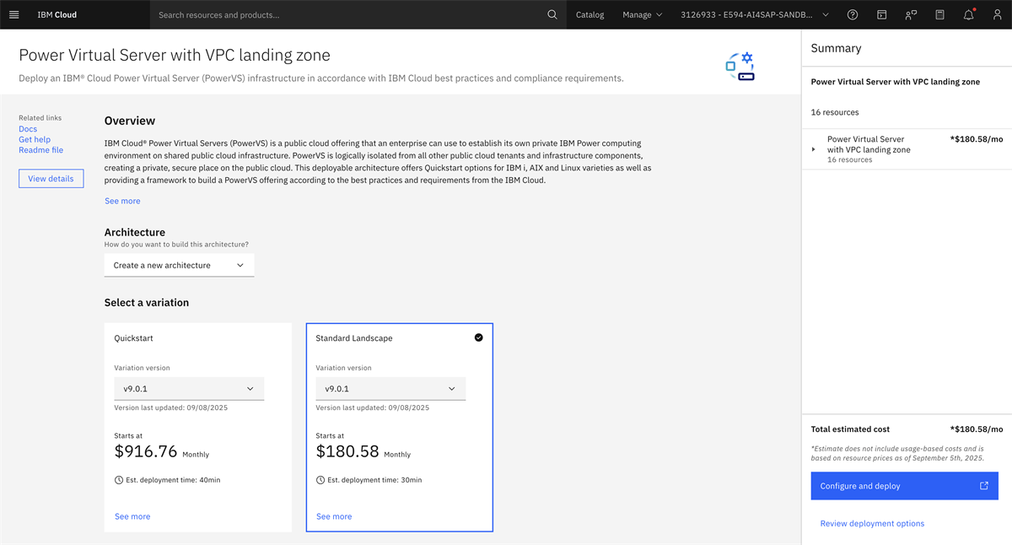Open Review deployment options link
The image size is (1012, 545).
tap(872, 524)
